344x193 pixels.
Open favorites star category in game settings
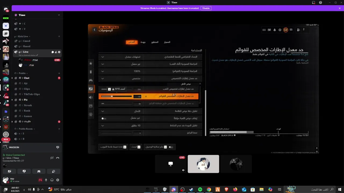(x=91, y=63)
